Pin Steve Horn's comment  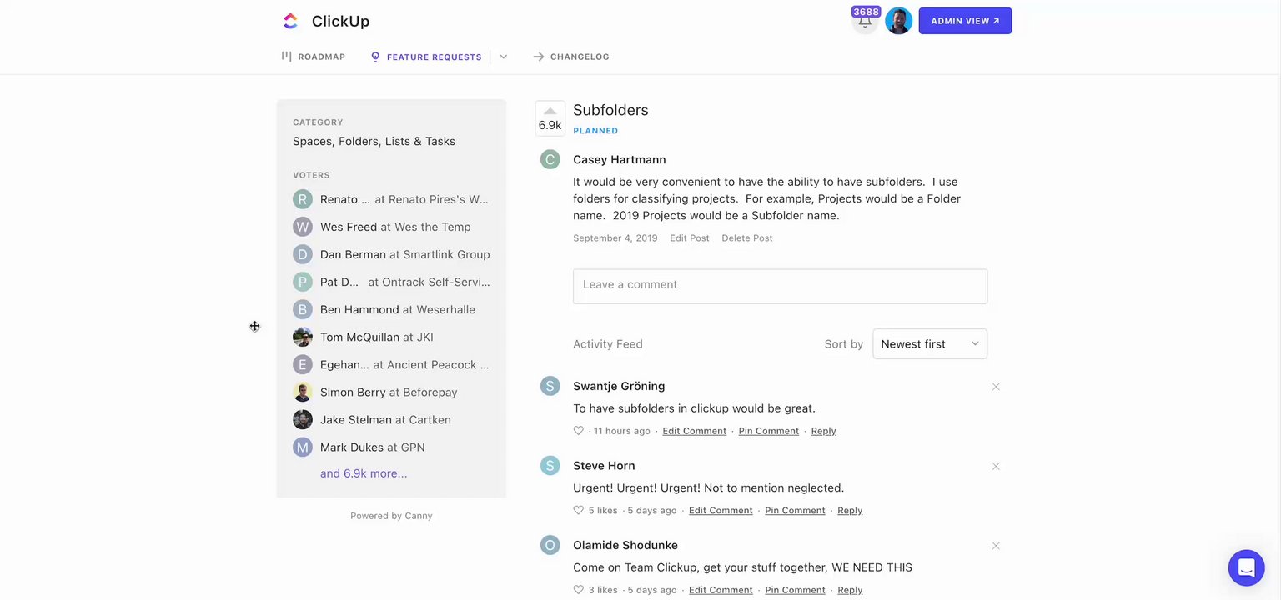coord(795,511)
